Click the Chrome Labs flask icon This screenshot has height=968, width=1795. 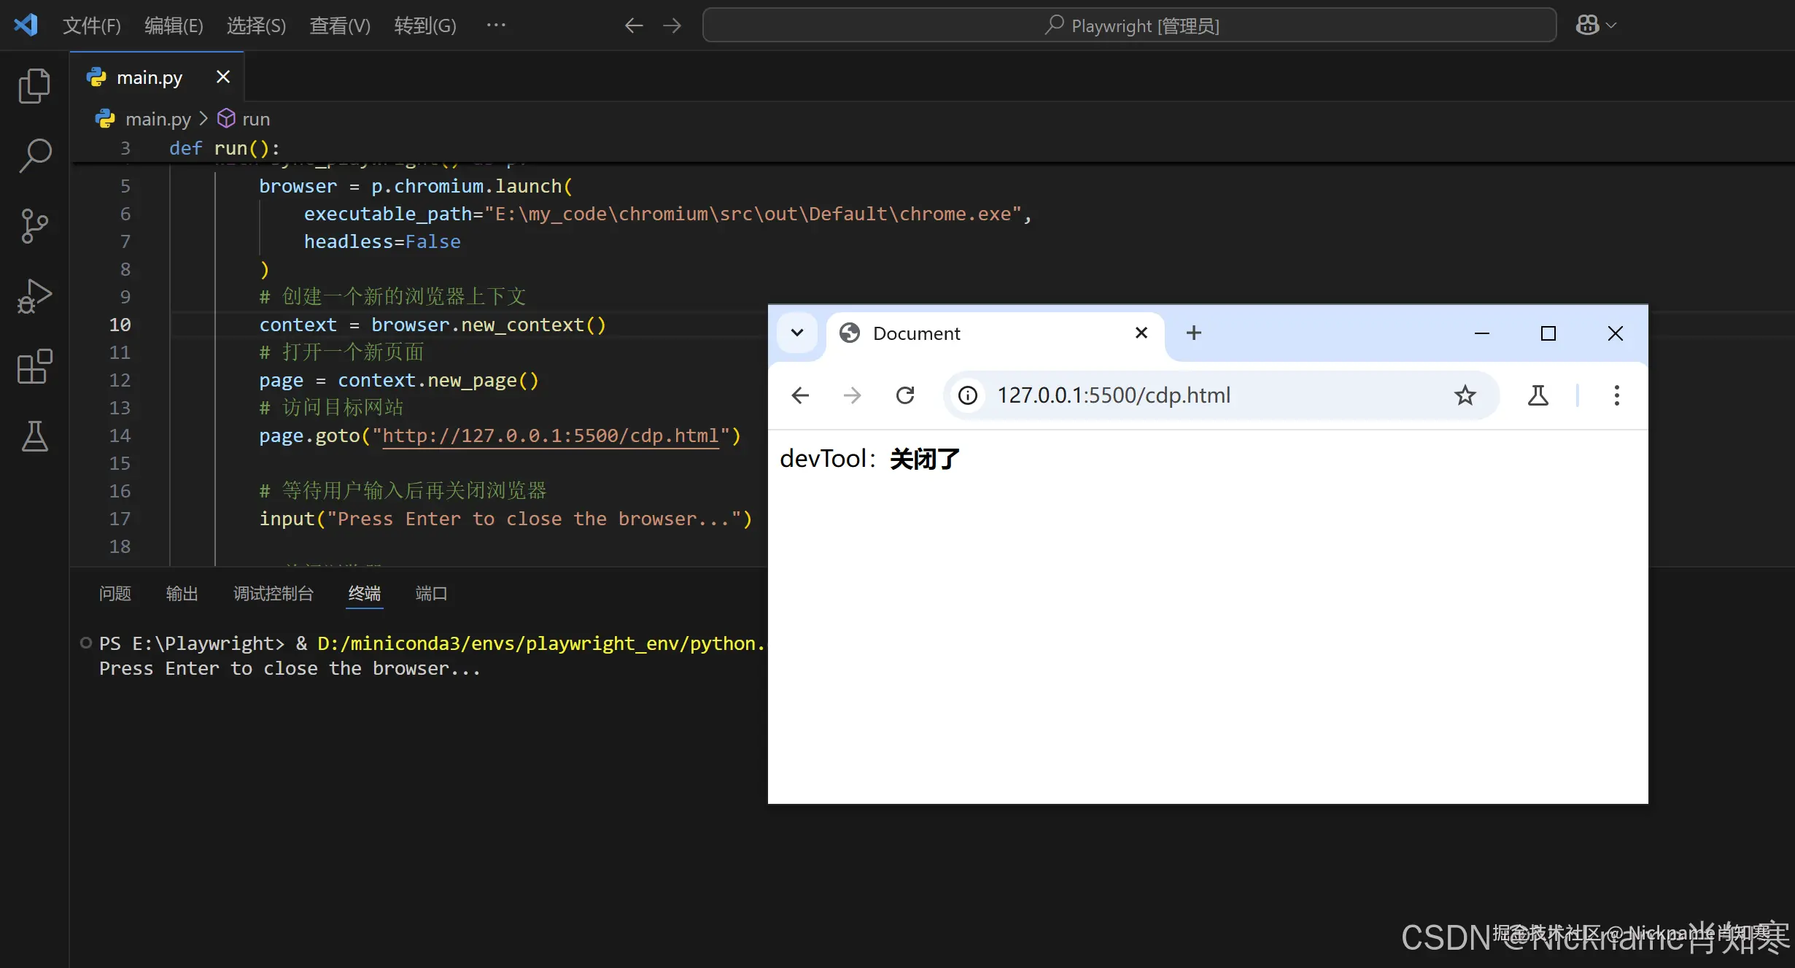[1538, 395]
